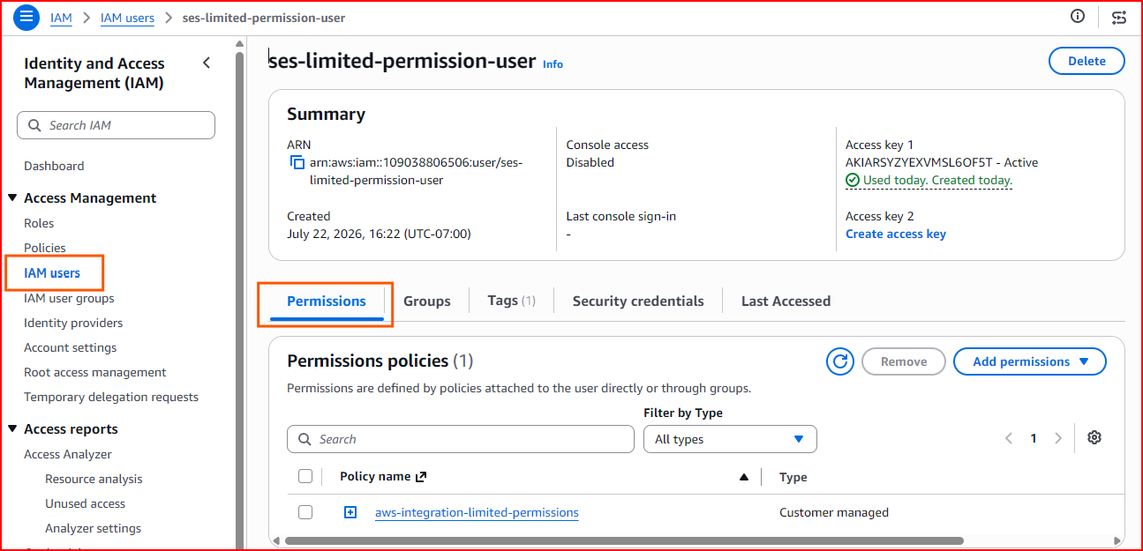Click 'Used today. Created today.' status text
The width and height of the screenshot is (1143, 551).
tap(937, 180)
